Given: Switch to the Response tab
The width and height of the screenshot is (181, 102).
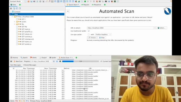Looking at the screenshot, I should pos(96,5).
